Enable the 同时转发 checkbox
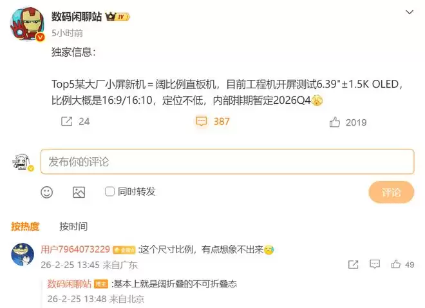The width and height of the screenshot is (425, 308). pyautogui.click(x=109, y=191)
